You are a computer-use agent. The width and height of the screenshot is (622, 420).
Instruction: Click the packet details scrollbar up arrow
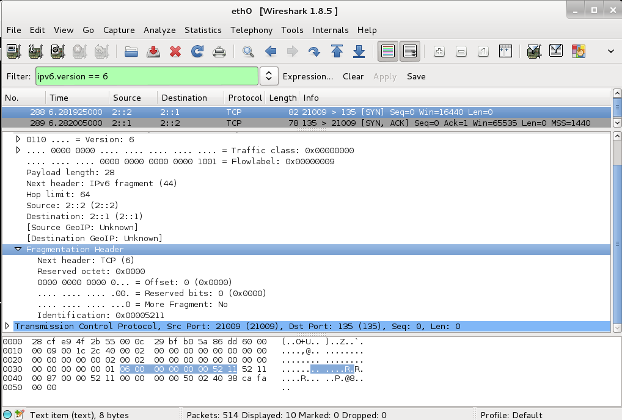point(617,136)
